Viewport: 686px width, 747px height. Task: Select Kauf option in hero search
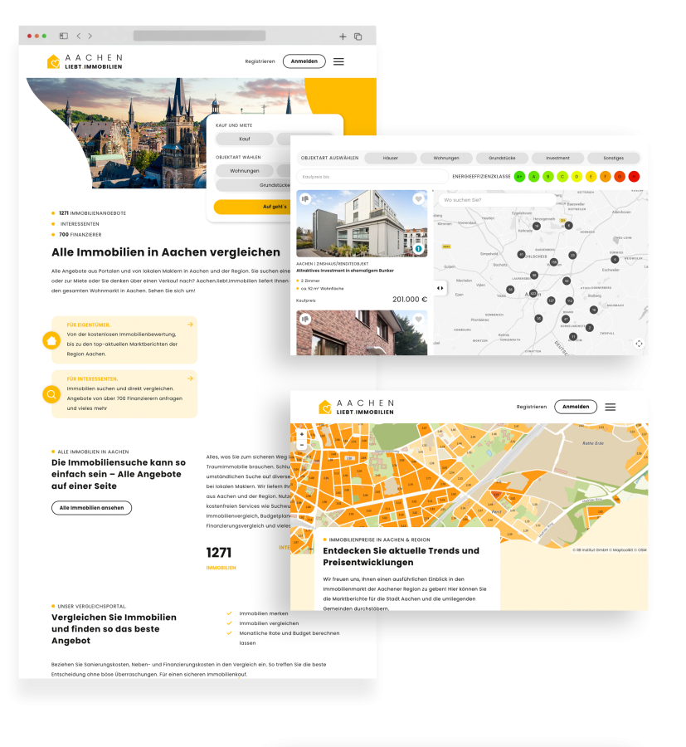[x=245, y=139]
